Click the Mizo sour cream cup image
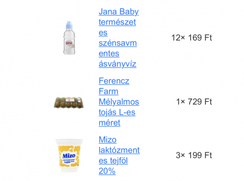The height and width of the screenshot is (181, 244). pyautogui.click(x=69, y=155)
